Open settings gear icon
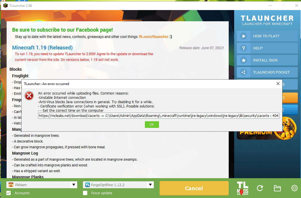This screenshot has width=301, height=198. pyautogui.click(x=294, y=188)
